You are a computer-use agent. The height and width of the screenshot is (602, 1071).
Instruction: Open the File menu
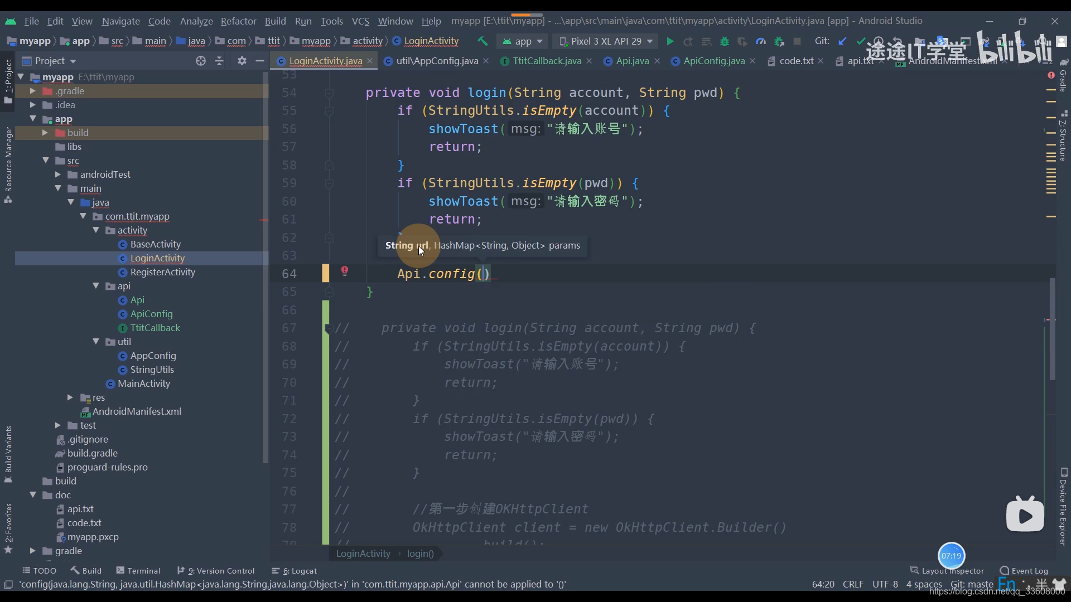[31, 21]
